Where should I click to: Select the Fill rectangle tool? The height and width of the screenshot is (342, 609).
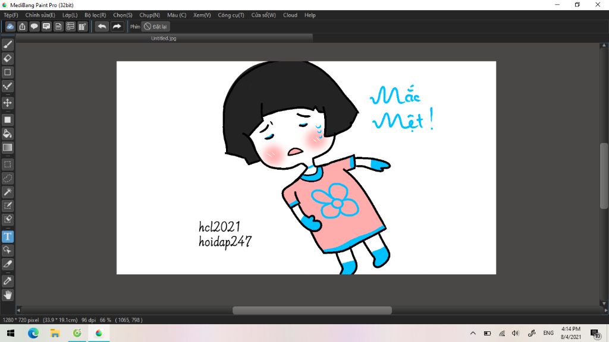coord(7,120)
